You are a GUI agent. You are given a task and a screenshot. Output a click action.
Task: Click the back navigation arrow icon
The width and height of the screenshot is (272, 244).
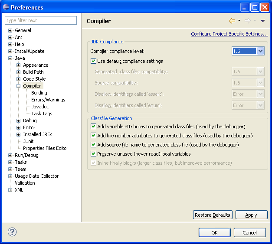pos(232,21)
